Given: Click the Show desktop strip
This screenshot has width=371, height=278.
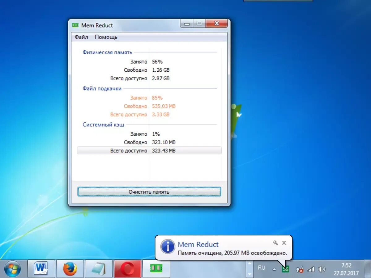Looking at the screenshot, I should point(367,269).
